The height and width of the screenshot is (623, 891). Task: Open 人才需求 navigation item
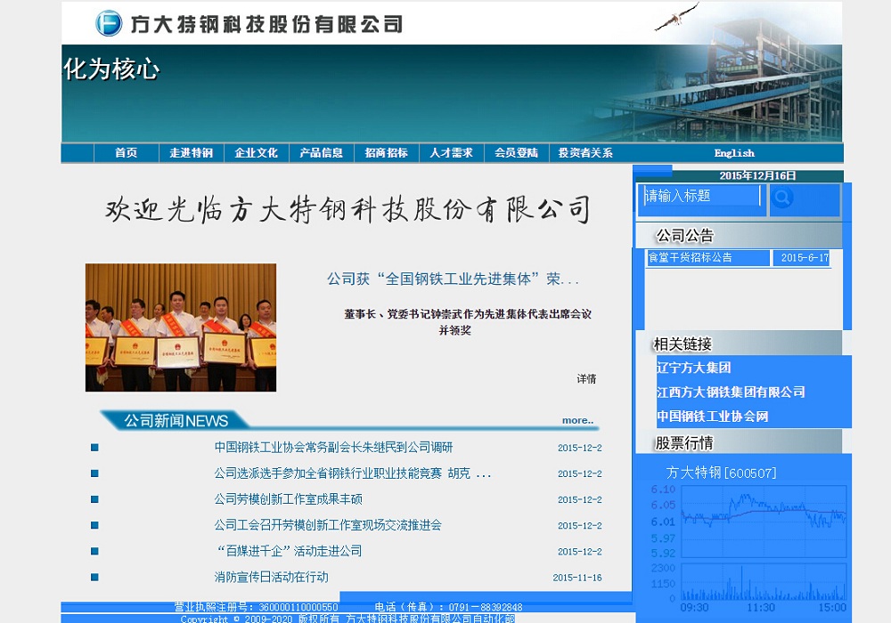coord(451,152)
